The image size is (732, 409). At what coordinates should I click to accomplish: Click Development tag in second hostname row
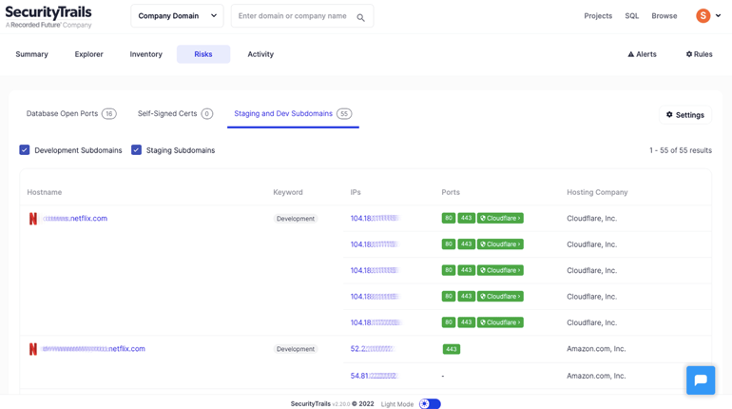(x=295, y=349)
